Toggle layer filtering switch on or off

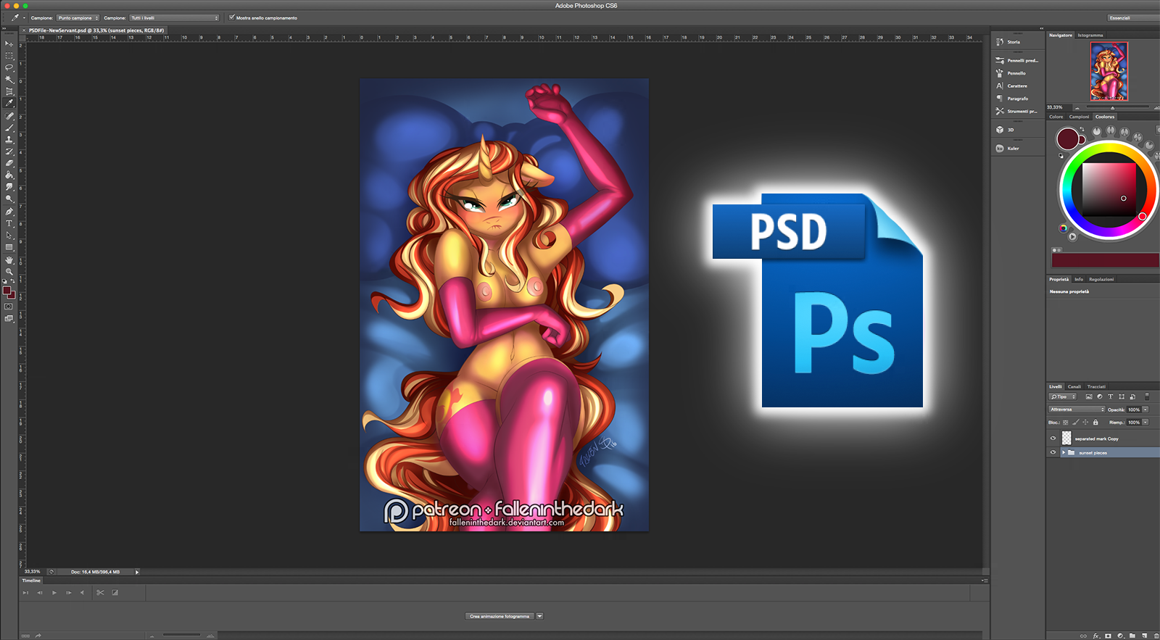click(x=1147, y=396)
